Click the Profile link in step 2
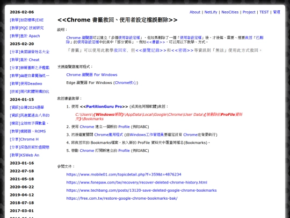Screen dimensions: 290x218 (x=124, y=127)
